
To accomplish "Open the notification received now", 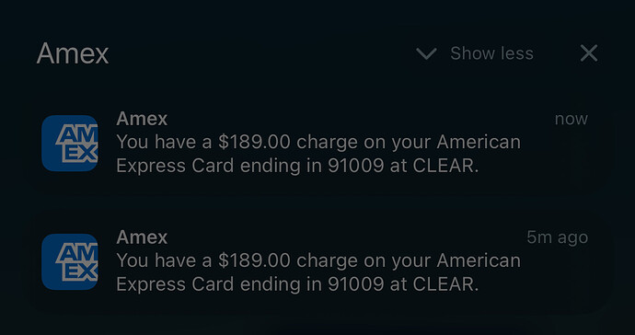I will click(317, 144).
